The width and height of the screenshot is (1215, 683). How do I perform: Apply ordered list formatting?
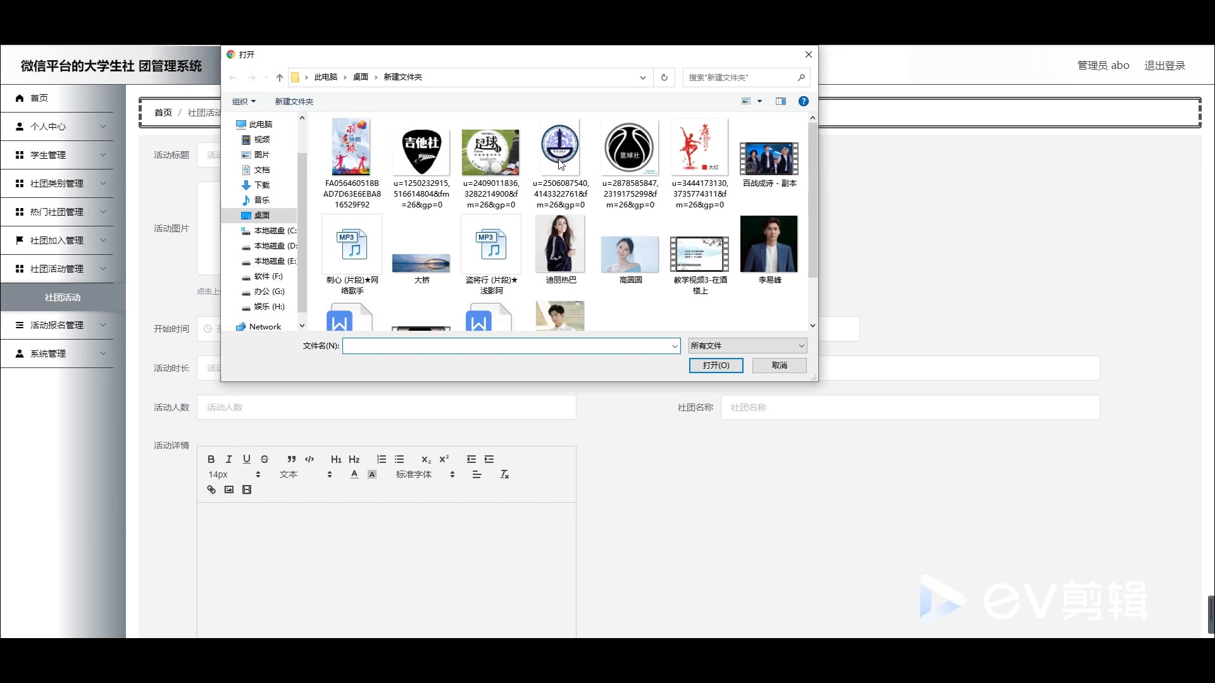pyautogui.click(x=381, y=459)
